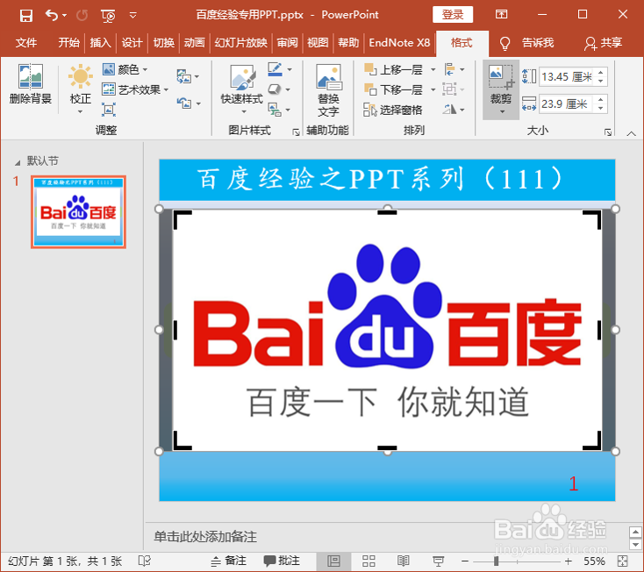Image resolution: width=644 pixels, height=572 pixels.
Task: Expand the 下移一层 dropdown arrow
Action: pos(433,89)
